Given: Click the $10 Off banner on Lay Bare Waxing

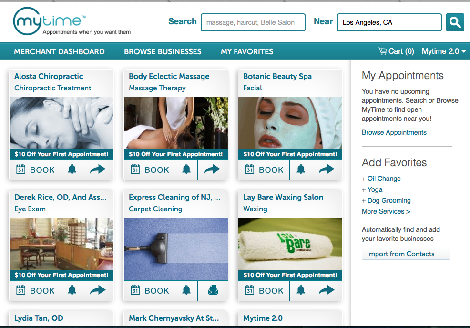Looking at the screenshot, I should [x=290, y=275].
